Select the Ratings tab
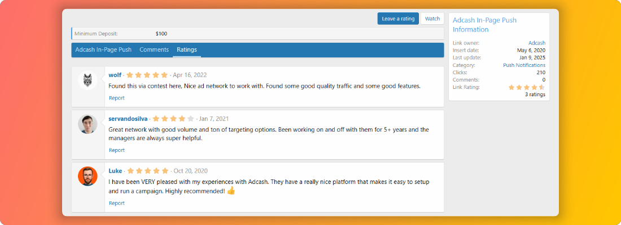Screen dimensions: 621x225 coord(187,49)
